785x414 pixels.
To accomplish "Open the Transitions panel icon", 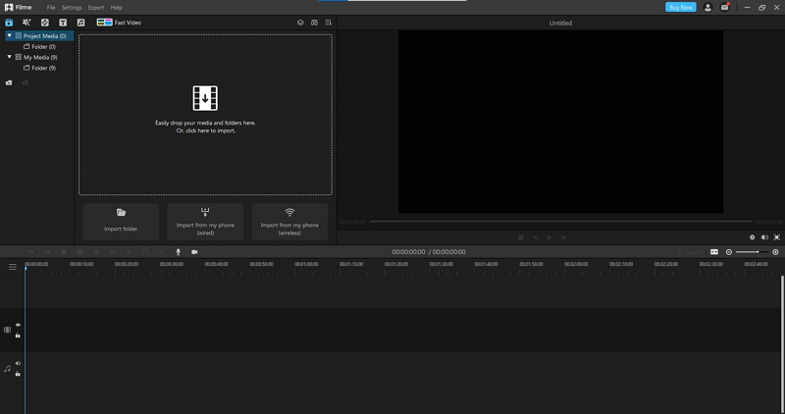I will click(44, 23).
